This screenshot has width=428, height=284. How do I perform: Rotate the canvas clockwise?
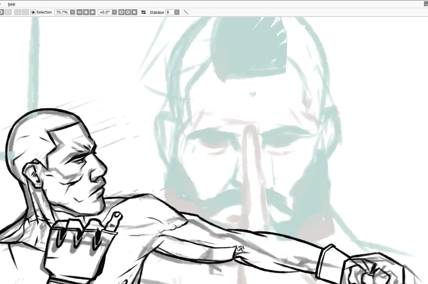[127, 12]
